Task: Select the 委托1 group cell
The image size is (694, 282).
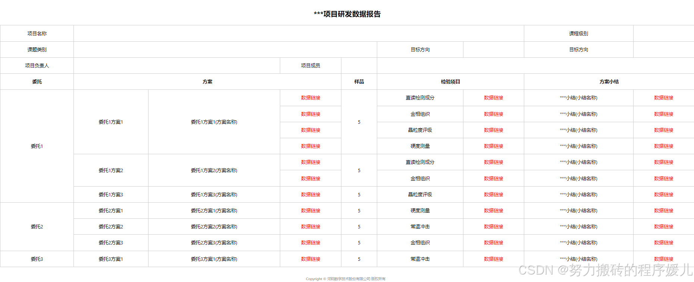Action: pos(37,146)
